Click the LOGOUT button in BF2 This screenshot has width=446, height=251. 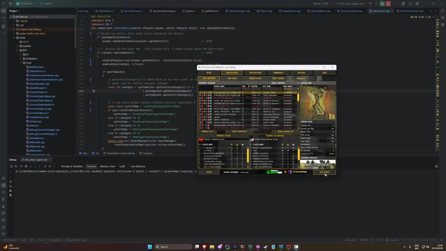(209, 172)
